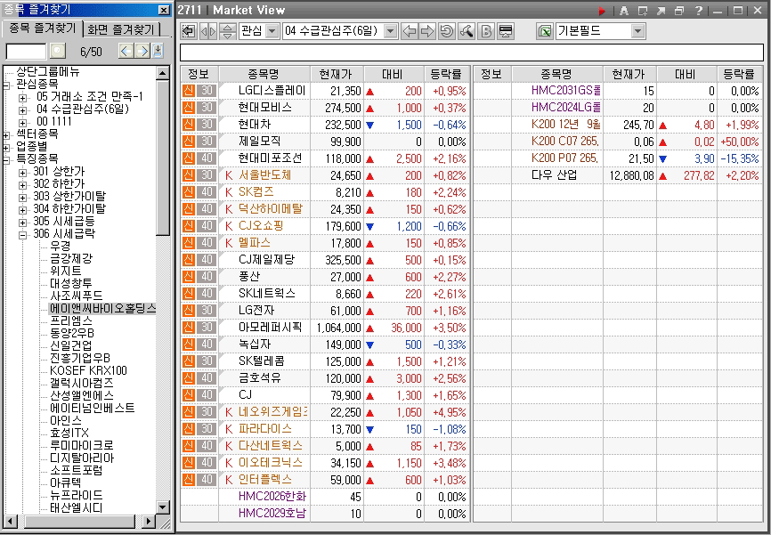Click the 신 icon in 아모레퍼시픽 row

pyautogui.click(x=189, y=328)
